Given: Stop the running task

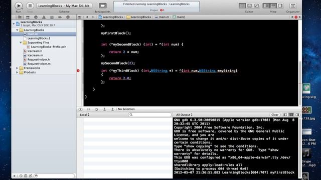Looking at the screenshot, I should click(30, 5).
